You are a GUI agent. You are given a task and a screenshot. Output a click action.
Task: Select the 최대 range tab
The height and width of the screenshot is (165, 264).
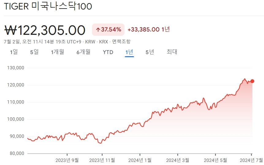point(172,52)
